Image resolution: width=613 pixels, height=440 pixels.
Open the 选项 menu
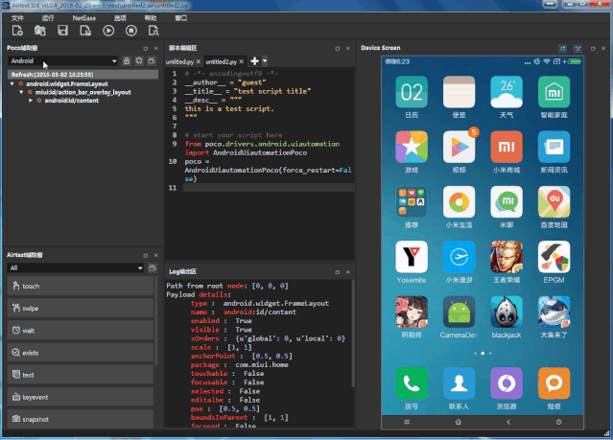[120, 18]
